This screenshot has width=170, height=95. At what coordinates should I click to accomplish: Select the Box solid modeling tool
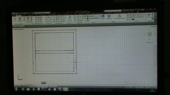14,19
